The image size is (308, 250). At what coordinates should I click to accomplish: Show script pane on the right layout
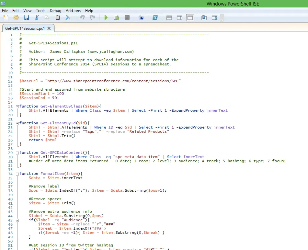pos(179,18)
